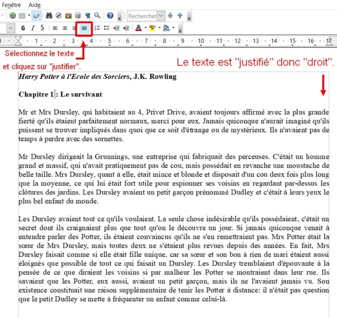This screenshot has height=318, width=337.
Task: Expand the table insert dropdown arrow
Action: point(29,16)
